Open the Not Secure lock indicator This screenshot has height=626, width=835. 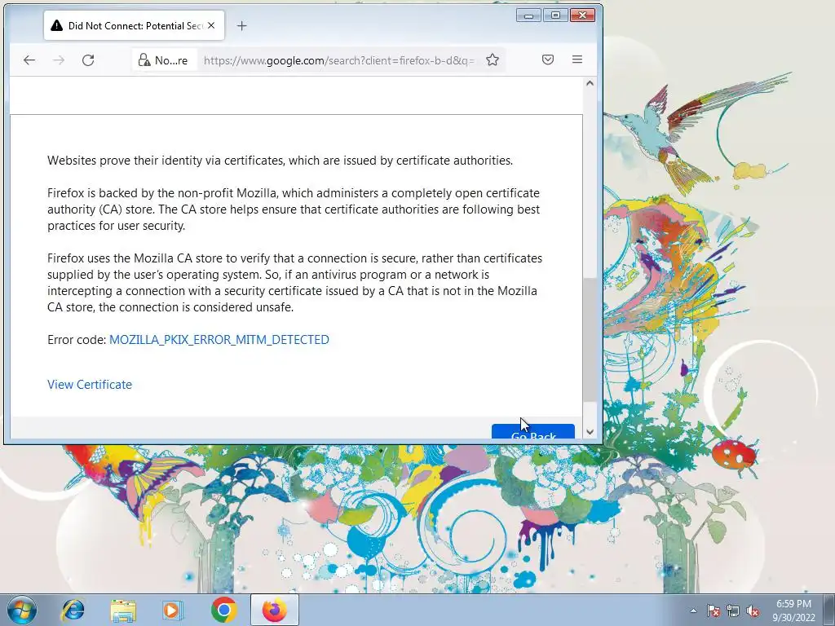pos(163,60)
